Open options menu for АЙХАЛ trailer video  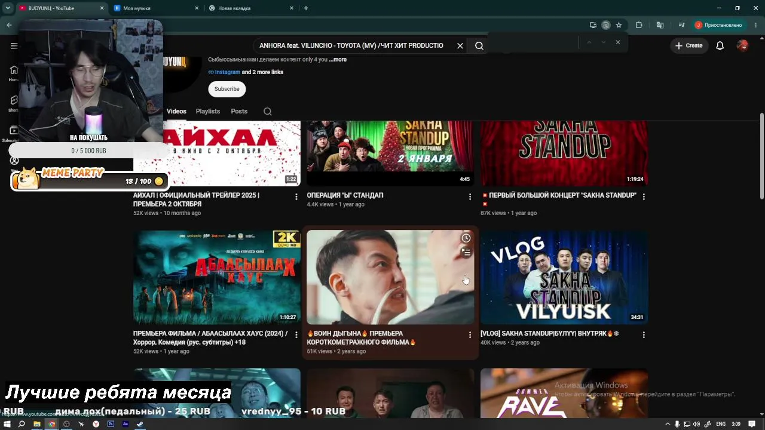point(296,196)
